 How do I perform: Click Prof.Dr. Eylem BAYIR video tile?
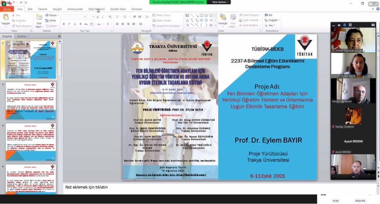(x=353, y=65)
